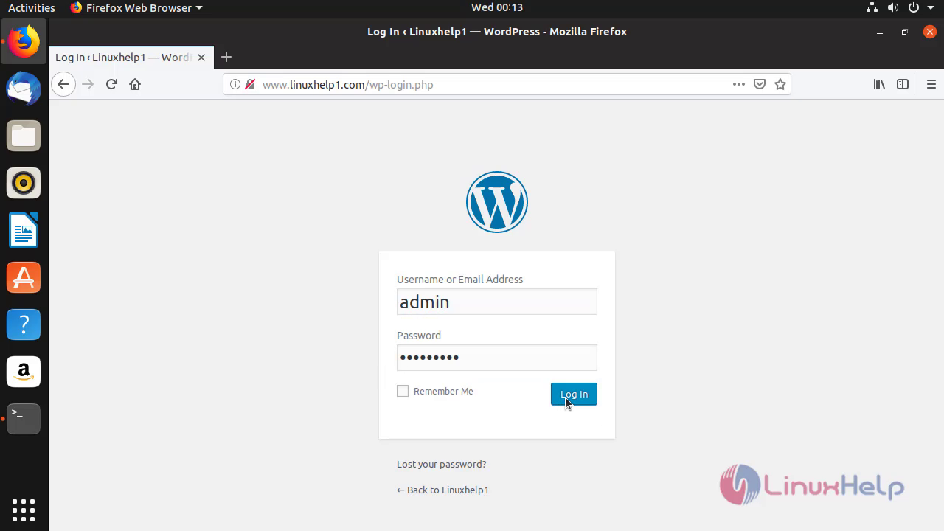Toggle Firefox sidebars icon
The width and height of the screenshot is (944, 531).
pos(903,84)
